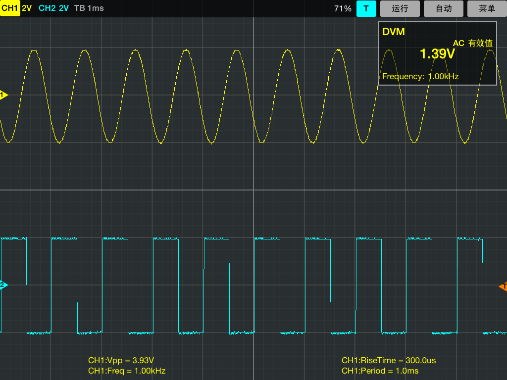Screen dimensions: 507x380
Task: Open CH2 2V vertical scale setting
Action: [64, 8]
